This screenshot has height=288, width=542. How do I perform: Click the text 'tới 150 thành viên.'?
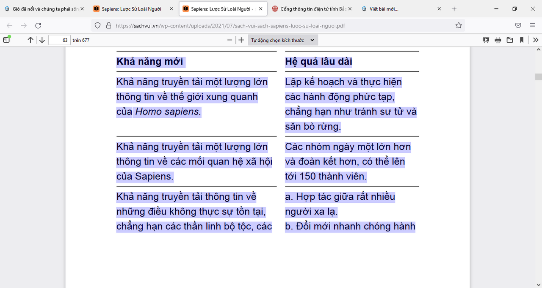pyautogui.click(x=326, y=177)
